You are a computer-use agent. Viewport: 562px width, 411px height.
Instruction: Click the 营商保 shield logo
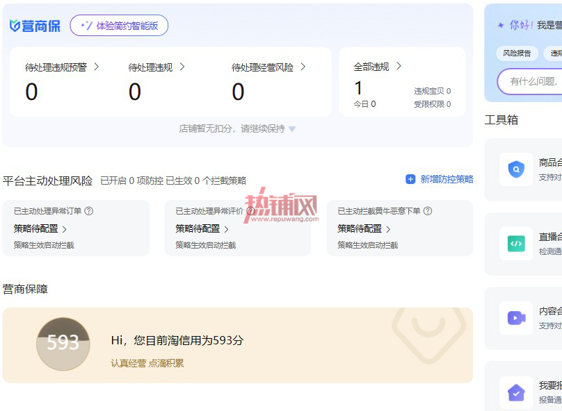(15, 26)
